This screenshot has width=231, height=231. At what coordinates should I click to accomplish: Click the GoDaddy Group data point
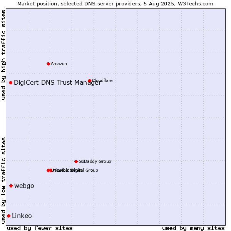(76, 162)
